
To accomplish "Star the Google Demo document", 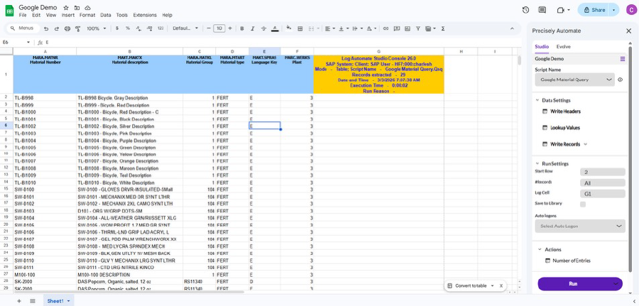I will pyautogui.click(x=66, y=8).
